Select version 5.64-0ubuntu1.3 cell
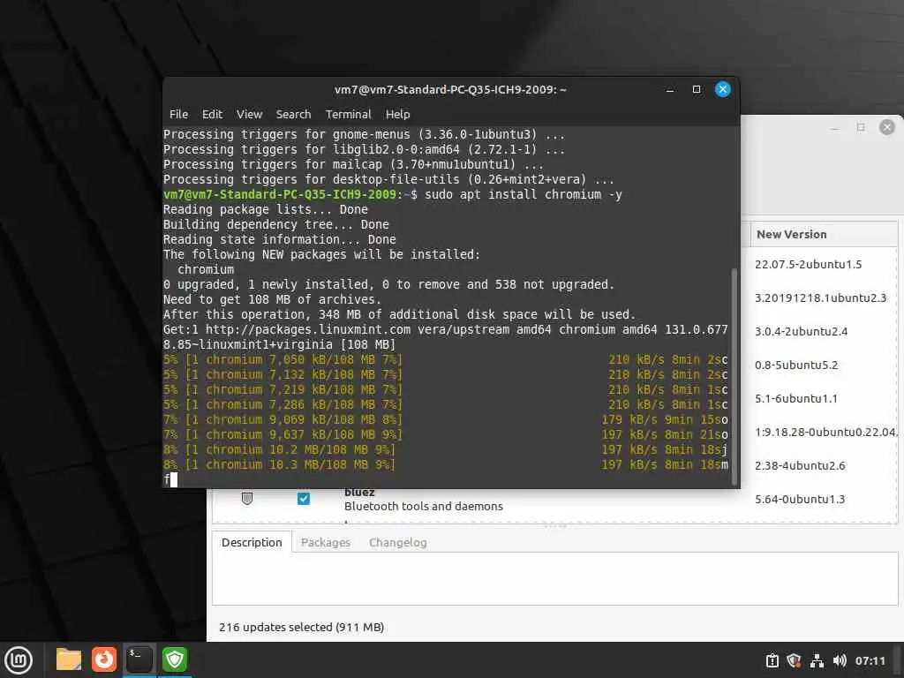 (x=800, y=500)
